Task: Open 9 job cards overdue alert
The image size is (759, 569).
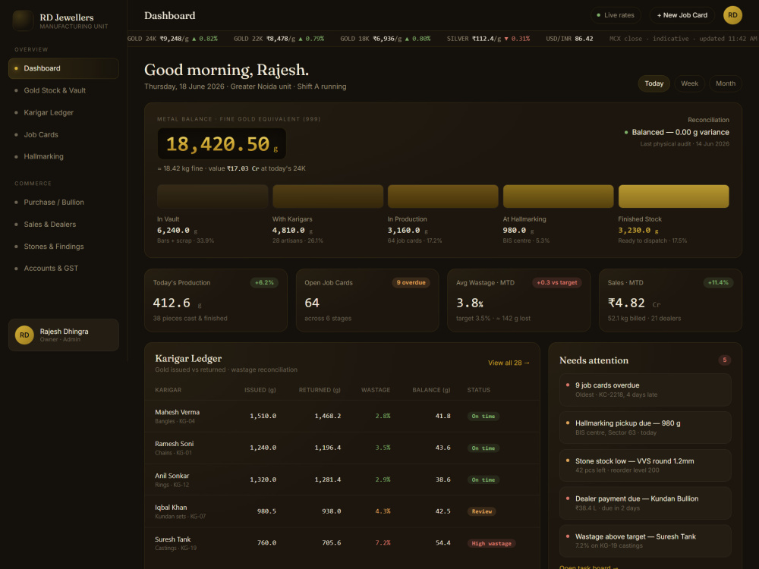Action: (x=644, y=389)
